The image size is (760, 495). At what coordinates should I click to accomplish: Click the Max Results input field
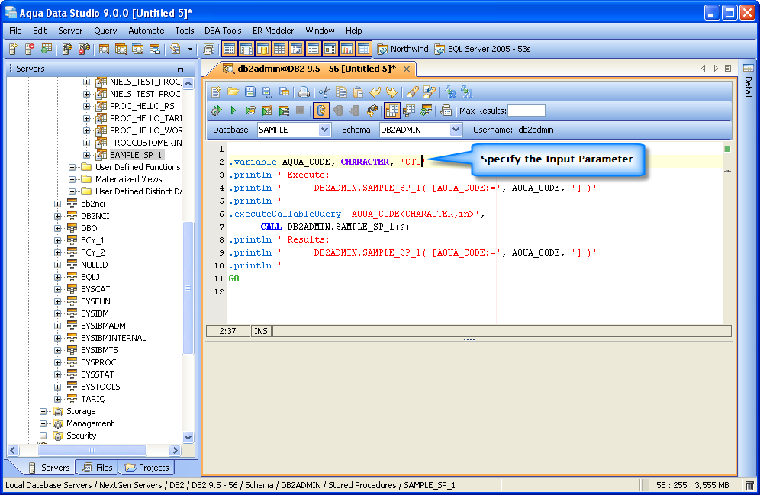click(527, 111)
